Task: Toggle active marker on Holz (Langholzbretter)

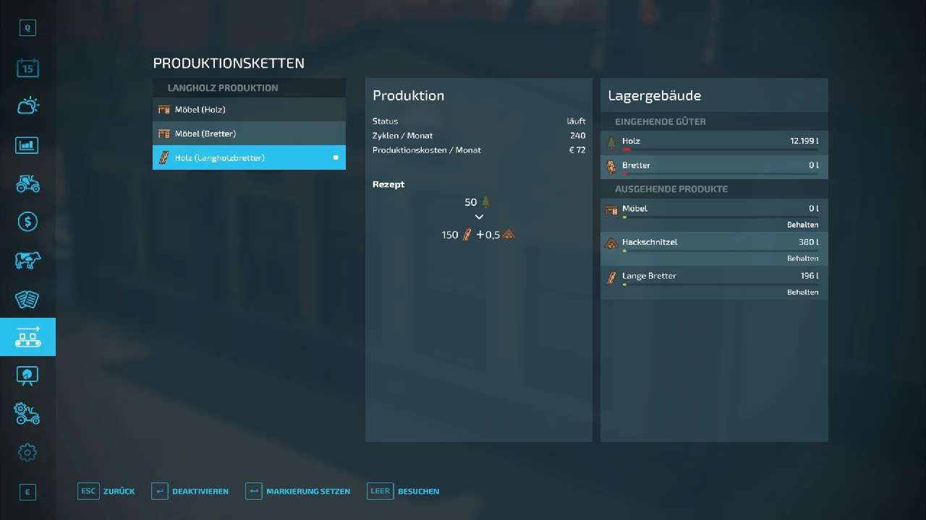Action: point(336,157)
